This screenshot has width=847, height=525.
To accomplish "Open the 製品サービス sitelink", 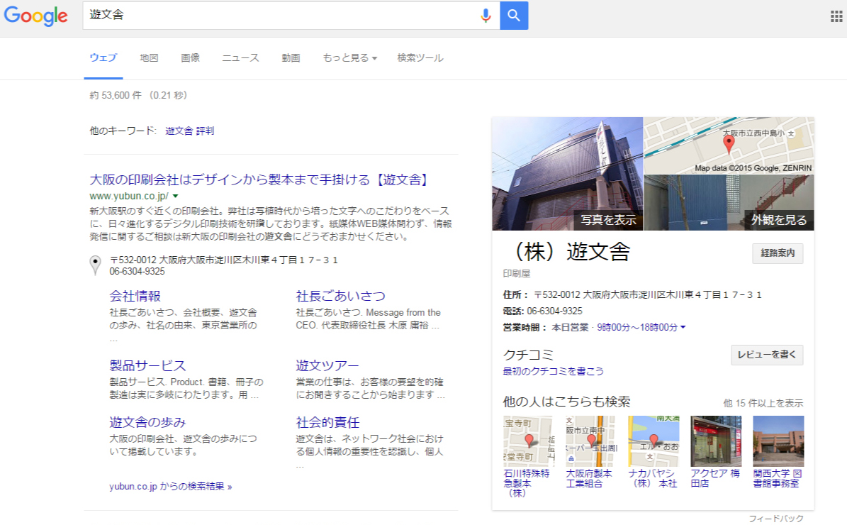I will [x=147, y=366].
